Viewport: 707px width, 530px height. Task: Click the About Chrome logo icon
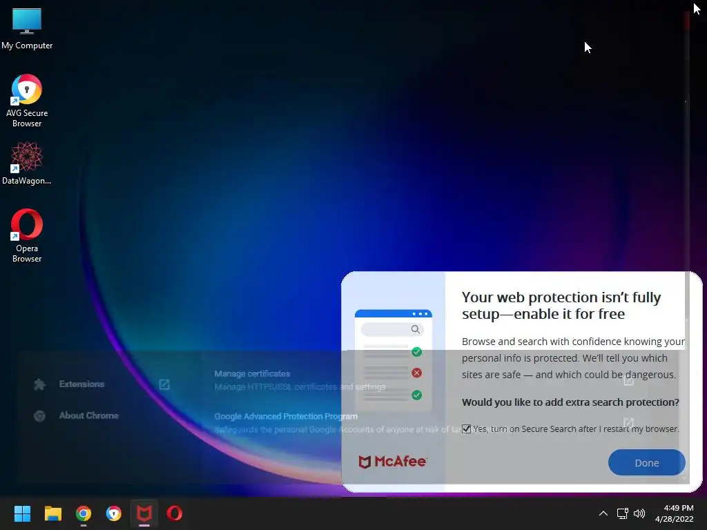pos(39,416)
